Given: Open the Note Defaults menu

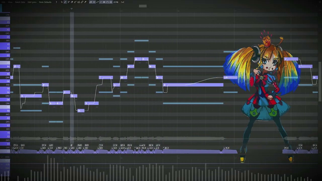Looking at the screenshot, I should [x=45, y=2].
